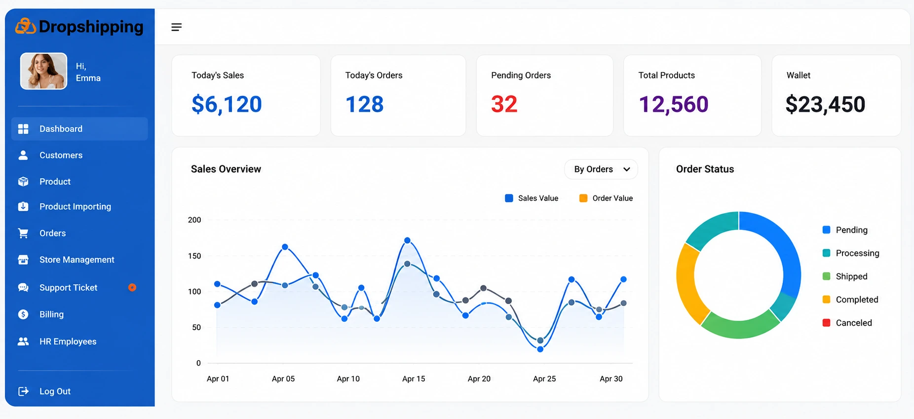Click the Total Products 12,560 value
The height and width of the screenshot is (419, 914).
[x=673, y=104]
